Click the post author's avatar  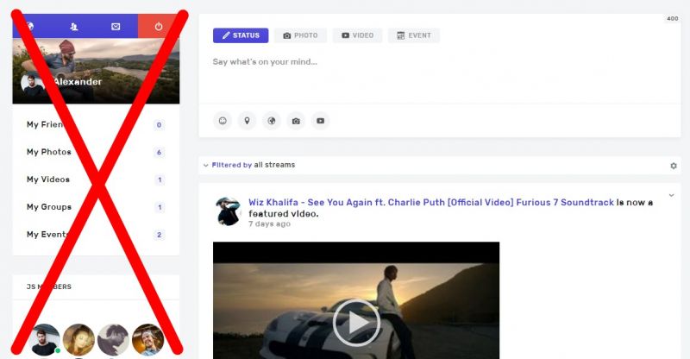coord(228,211)
